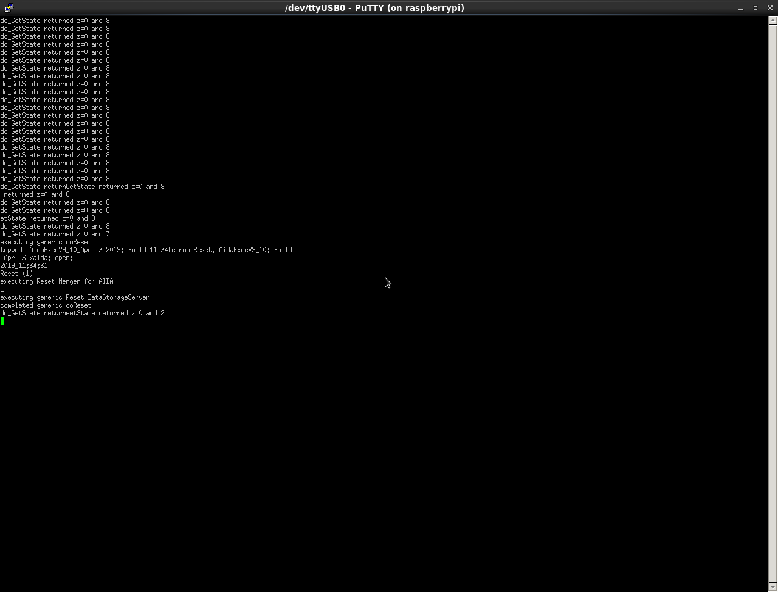Click the terminal vertical scrollbar thumb
This screenshot has height=592, width=778.
coord(773,304)
